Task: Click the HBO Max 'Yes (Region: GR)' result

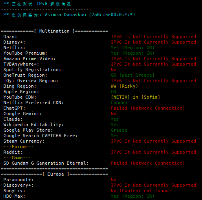Action: click(132, 196)
